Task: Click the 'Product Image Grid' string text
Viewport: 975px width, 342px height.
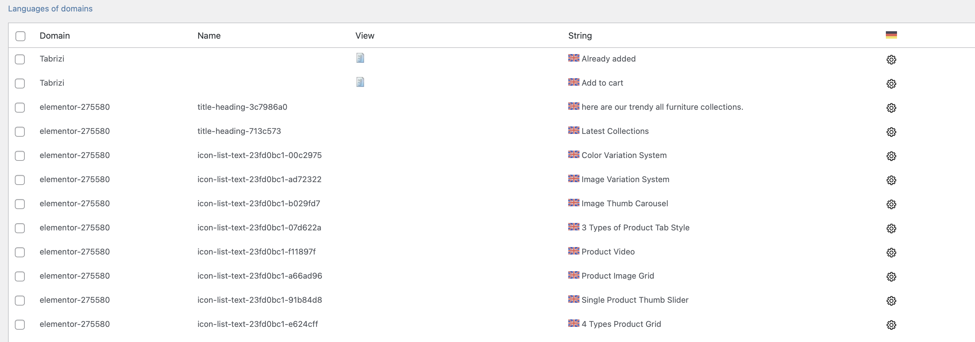Action: click(x=618, y=276)
